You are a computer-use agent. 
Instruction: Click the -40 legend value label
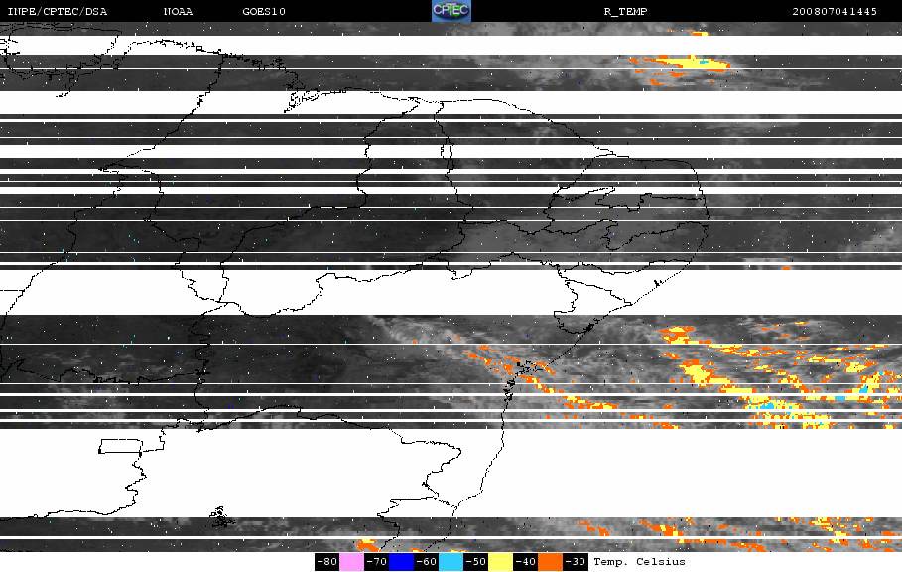pos(525,562)
